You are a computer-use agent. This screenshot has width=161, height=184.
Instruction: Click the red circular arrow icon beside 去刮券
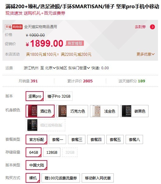point(152,27)
